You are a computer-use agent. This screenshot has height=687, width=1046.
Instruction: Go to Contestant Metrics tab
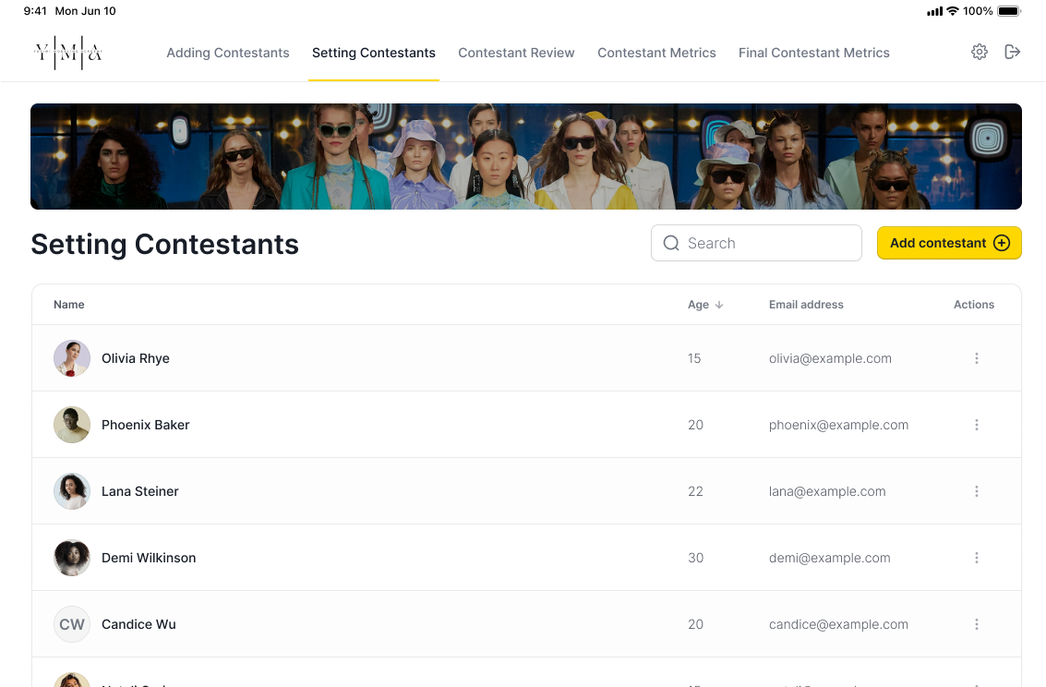(x=656, y=53)
